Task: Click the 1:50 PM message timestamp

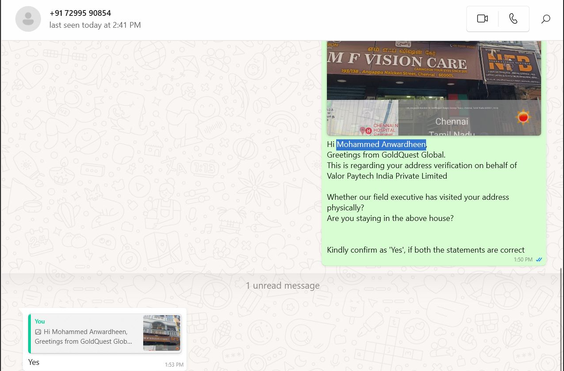Action: 523,260
